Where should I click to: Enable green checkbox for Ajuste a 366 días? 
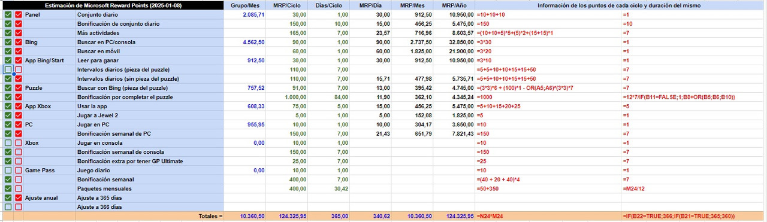point(8,207)
